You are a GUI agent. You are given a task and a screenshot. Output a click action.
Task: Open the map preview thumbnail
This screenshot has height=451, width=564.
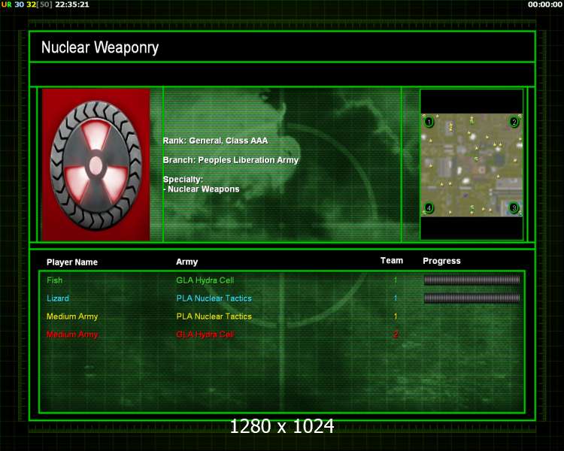[x=472, y=165]
